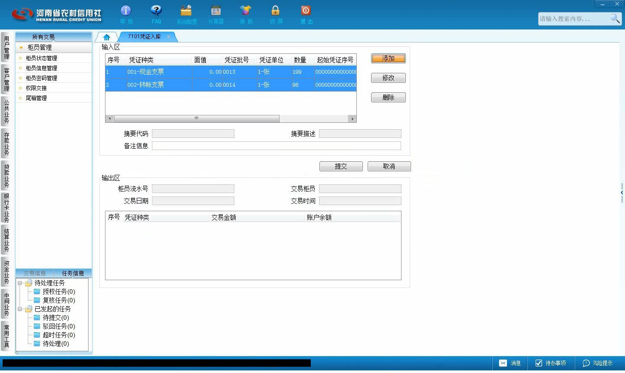Open 风险提示 in status bar
Viewport: 625px width, 373px height.
598,363
